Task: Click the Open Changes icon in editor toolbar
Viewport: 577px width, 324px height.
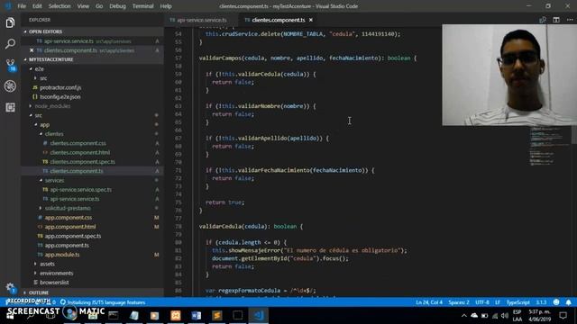Action: [543, 20]
